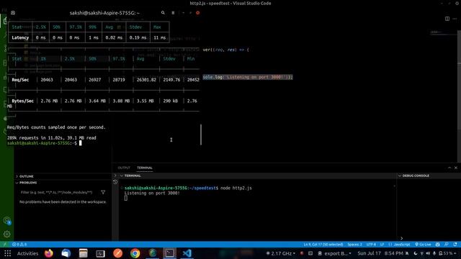The image size is (461, 259).
Task: Click the editor vertical scrollbar
Action: pos(459,96)
